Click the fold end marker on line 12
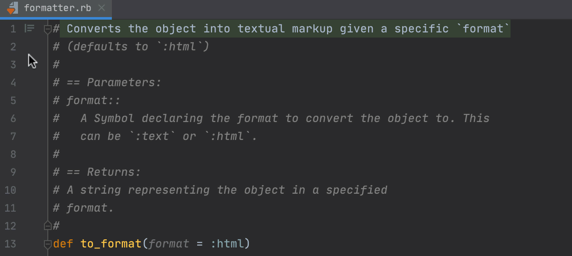 pyautogui.click(x=47, y=226)
